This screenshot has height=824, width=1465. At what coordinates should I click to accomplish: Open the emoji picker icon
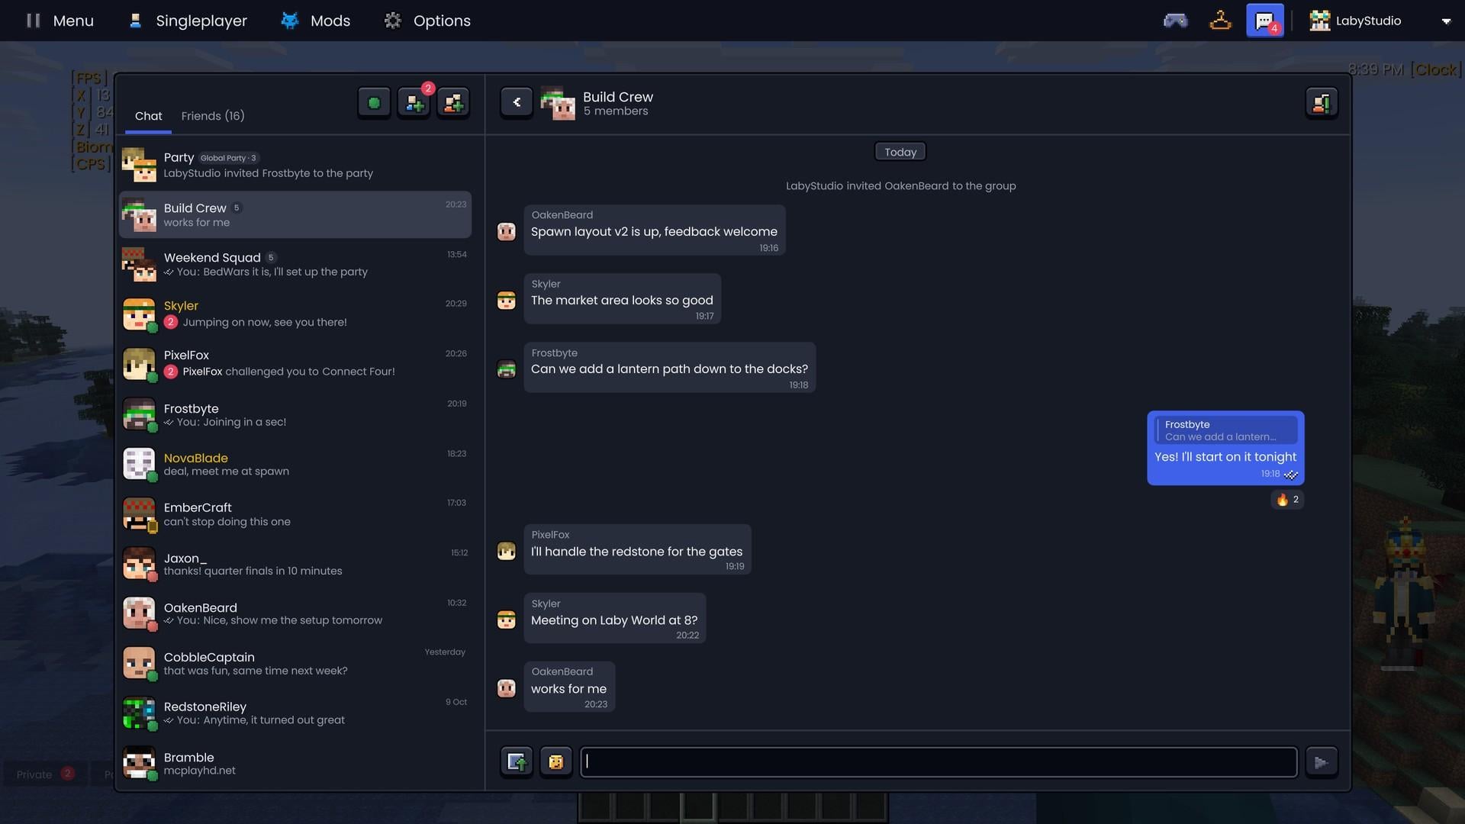(x=556, y=761)
